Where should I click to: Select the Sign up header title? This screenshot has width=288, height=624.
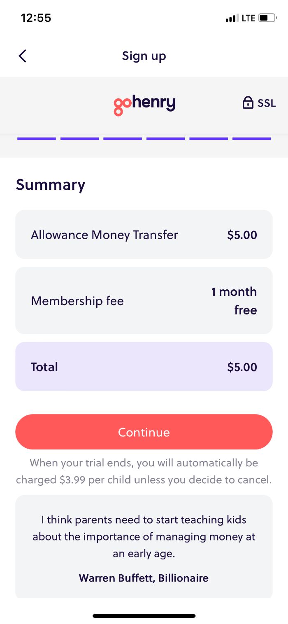144,56
